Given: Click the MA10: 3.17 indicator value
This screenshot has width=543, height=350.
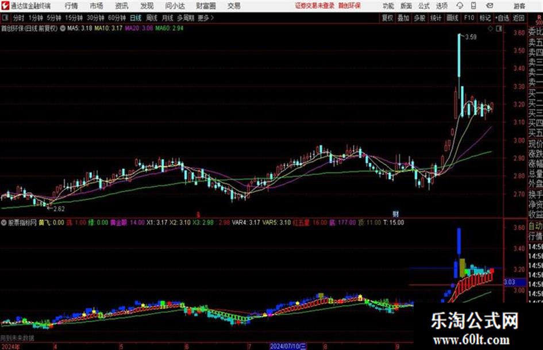Looking at the screenshot, I should coord(108,28).
